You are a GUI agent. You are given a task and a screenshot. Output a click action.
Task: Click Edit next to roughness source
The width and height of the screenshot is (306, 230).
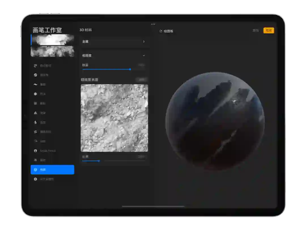(141, 80)
